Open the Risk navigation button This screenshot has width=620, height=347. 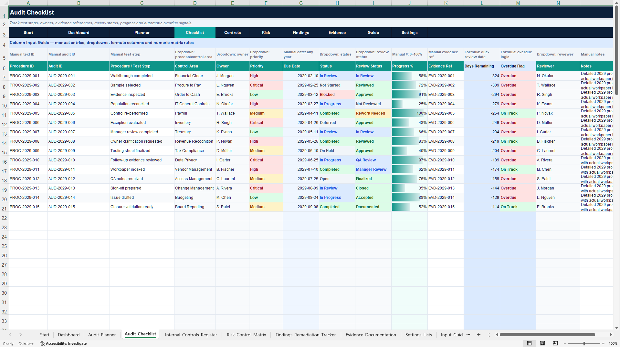click(266, 33)
